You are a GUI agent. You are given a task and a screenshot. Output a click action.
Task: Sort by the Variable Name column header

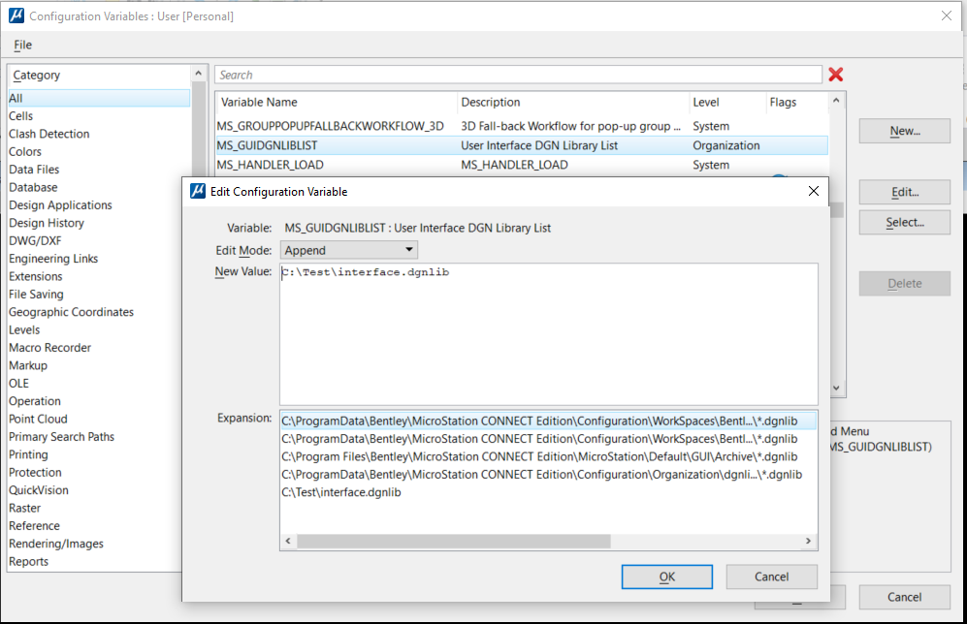pyautogui.click(x=337, y=103)
